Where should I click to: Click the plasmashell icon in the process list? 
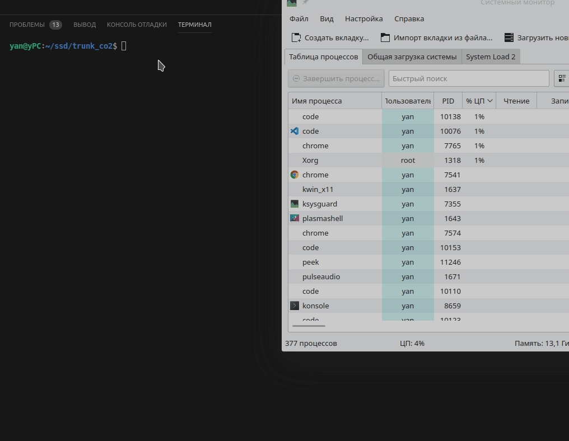[294, 218]
